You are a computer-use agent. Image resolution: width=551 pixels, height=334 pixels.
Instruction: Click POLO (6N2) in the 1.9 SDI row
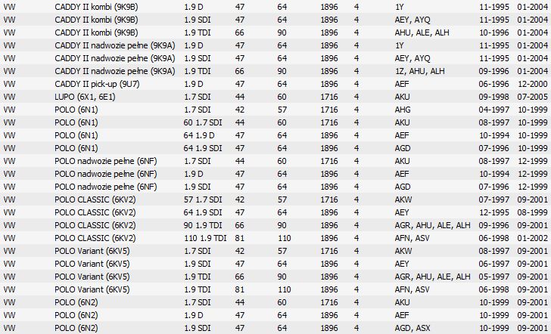76,328
